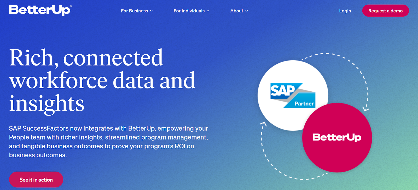Viewport: 418px width, 190px height.
Task: Click the Request a demo button
Action: [386, 11]
